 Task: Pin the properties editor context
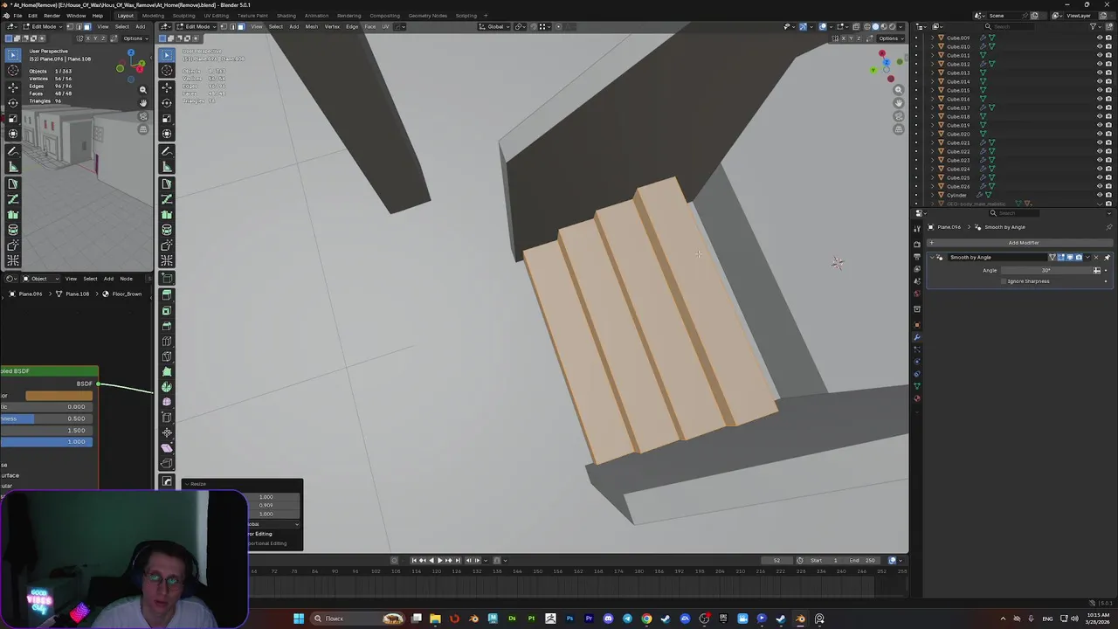[x=1109, y=227]
